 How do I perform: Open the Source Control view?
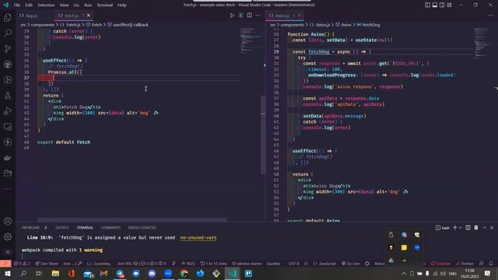pos(8,48)
